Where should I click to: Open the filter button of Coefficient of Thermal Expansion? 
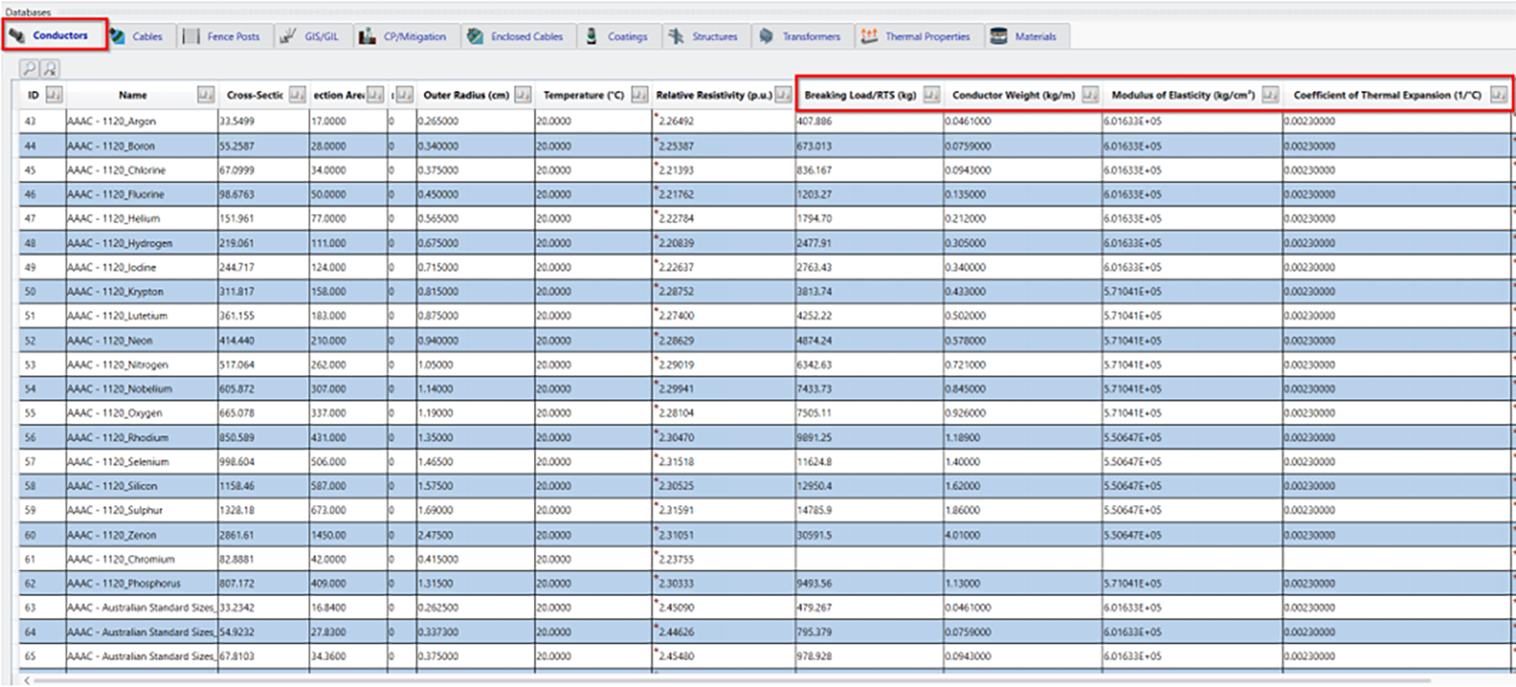pyautogui.click(x=1499, y=94)
